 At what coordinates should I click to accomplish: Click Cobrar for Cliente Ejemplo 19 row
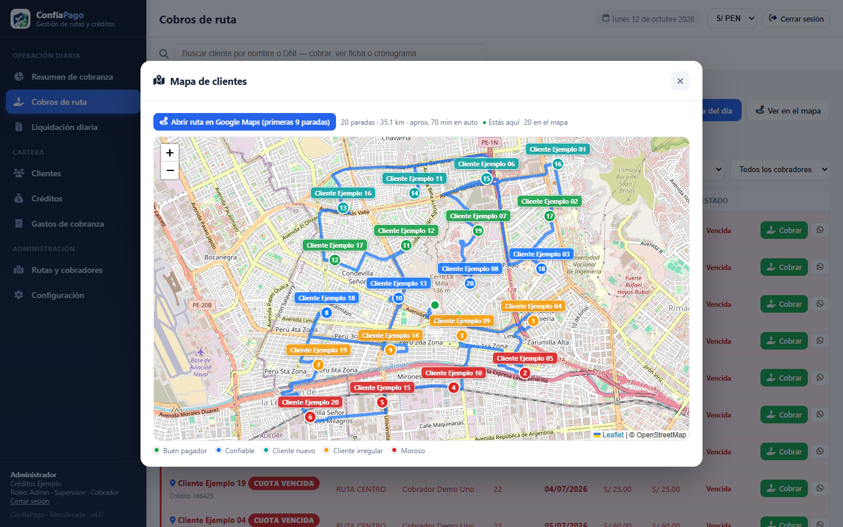tap(784, 488)
